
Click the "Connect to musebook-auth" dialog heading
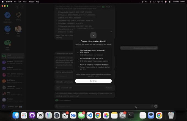pos(93,41)
